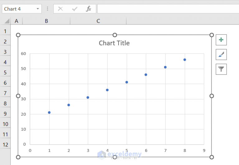239x165 pixels.
Task: Click the Insert Function fx icon
Action: click(89, 9)
